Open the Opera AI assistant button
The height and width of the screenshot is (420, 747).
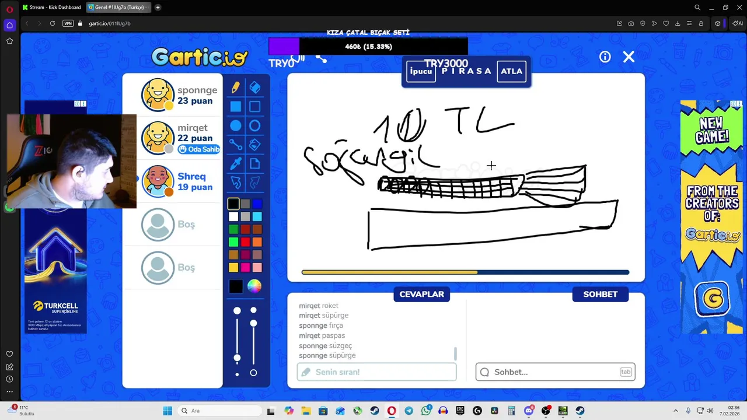coord(737,23)
